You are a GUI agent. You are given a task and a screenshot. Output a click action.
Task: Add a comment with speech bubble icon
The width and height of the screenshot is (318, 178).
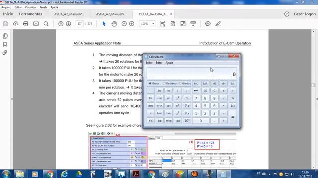[x=208, y=24]
